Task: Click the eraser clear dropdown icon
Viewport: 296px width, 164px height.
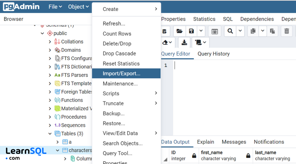Action: pyautogui.click(x=167, y=42)
